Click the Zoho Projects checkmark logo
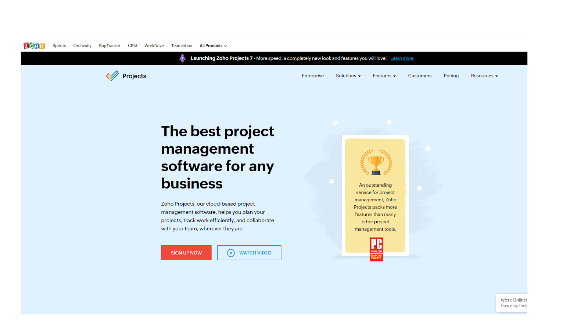The width and height of the screenshot is (588, 330). tap(113, 76)
